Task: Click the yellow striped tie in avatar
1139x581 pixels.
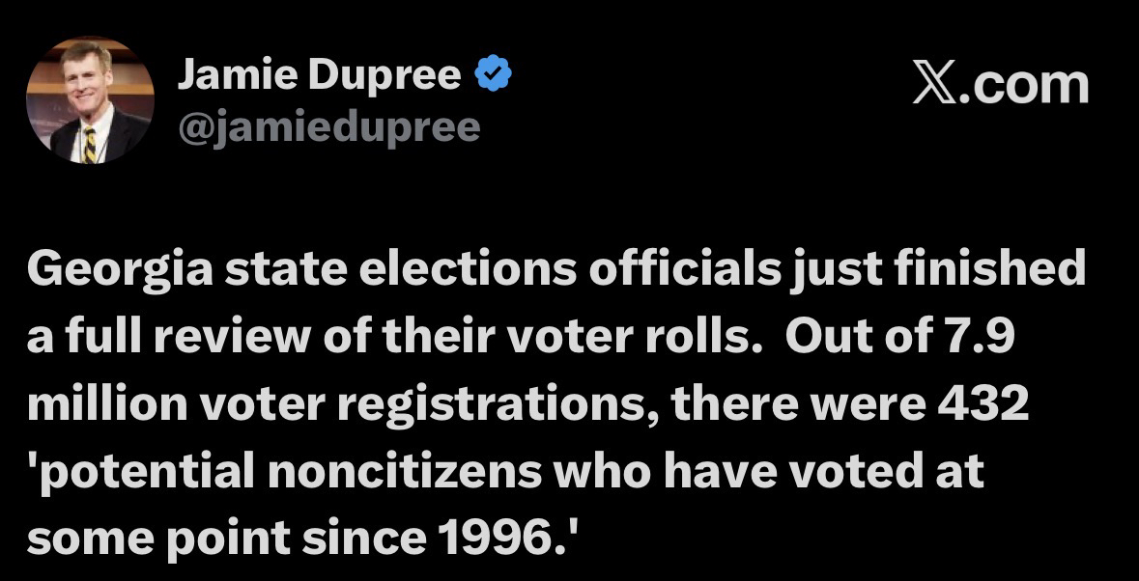Action: (89, 145)
